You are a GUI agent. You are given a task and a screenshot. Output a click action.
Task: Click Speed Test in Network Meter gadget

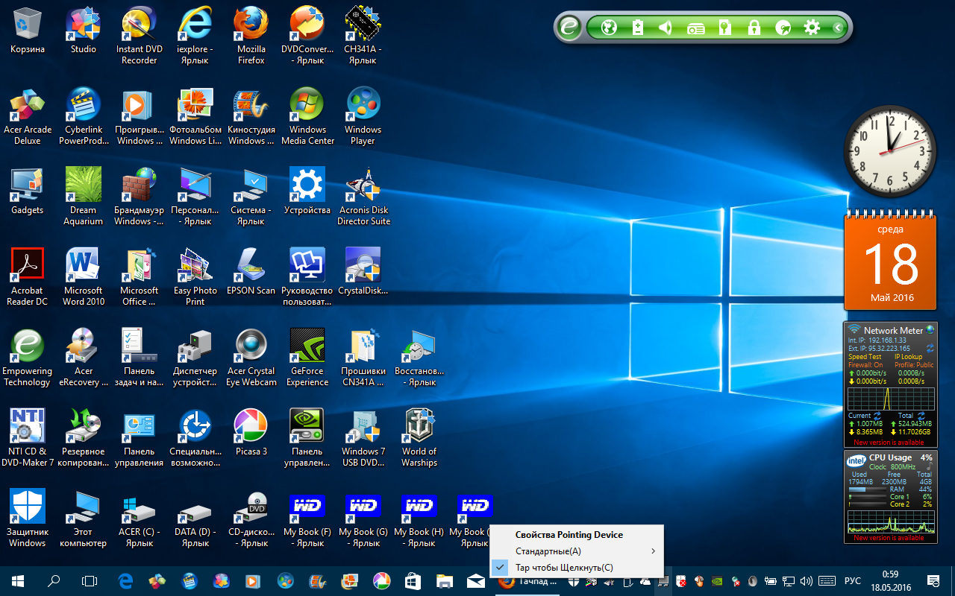[x=865, y=357]
